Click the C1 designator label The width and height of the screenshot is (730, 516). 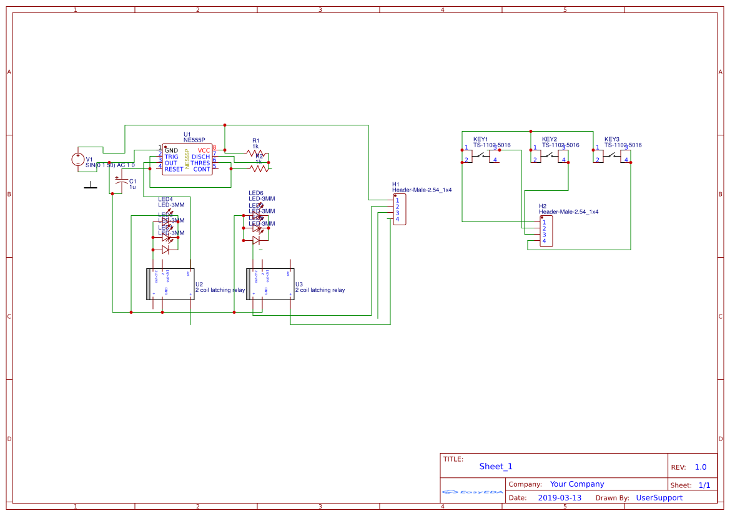(x=132, y=182)
